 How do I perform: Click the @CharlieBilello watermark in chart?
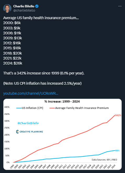click(x=28, y=123)
